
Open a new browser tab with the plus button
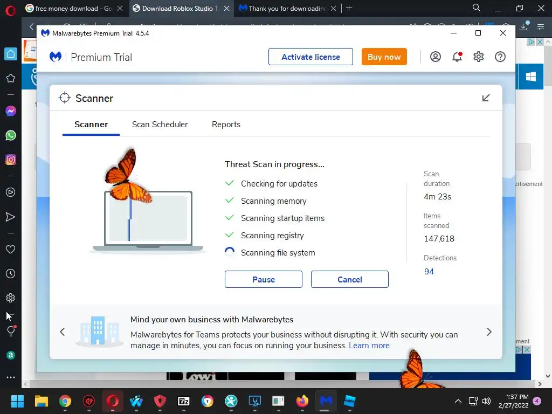point(349,8)
